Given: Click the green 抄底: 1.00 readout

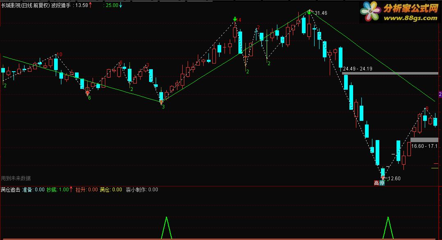Looking at the screenshot, I should [x=58, y=190].
